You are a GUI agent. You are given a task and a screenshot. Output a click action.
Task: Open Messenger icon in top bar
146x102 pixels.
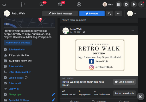(126, 4)
